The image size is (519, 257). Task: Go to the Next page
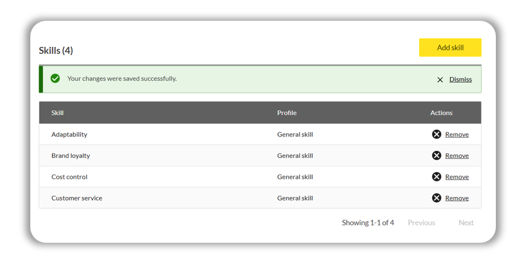(x=466, y=223)
